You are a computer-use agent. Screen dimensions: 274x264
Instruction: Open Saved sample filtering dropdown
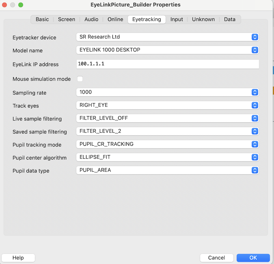click(167, 132)
